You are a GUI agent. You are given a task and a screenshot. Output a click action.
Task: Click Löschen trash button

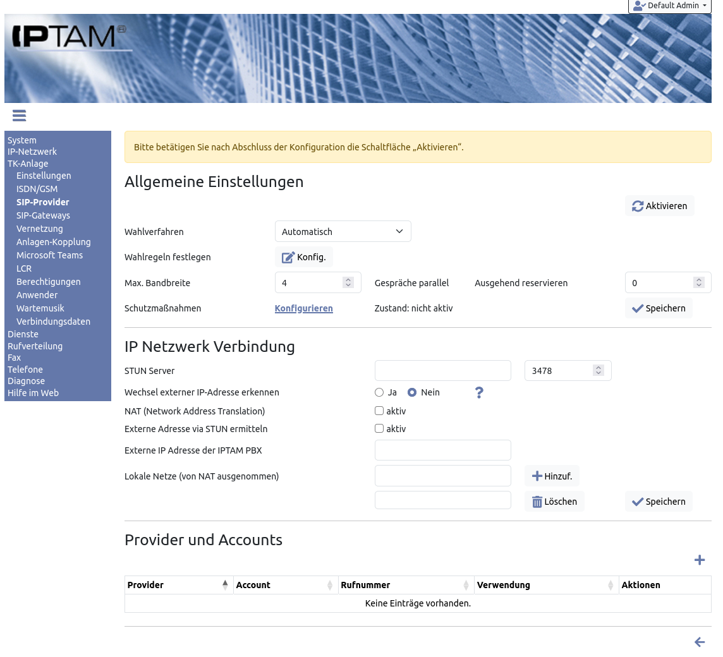[554, 502]
